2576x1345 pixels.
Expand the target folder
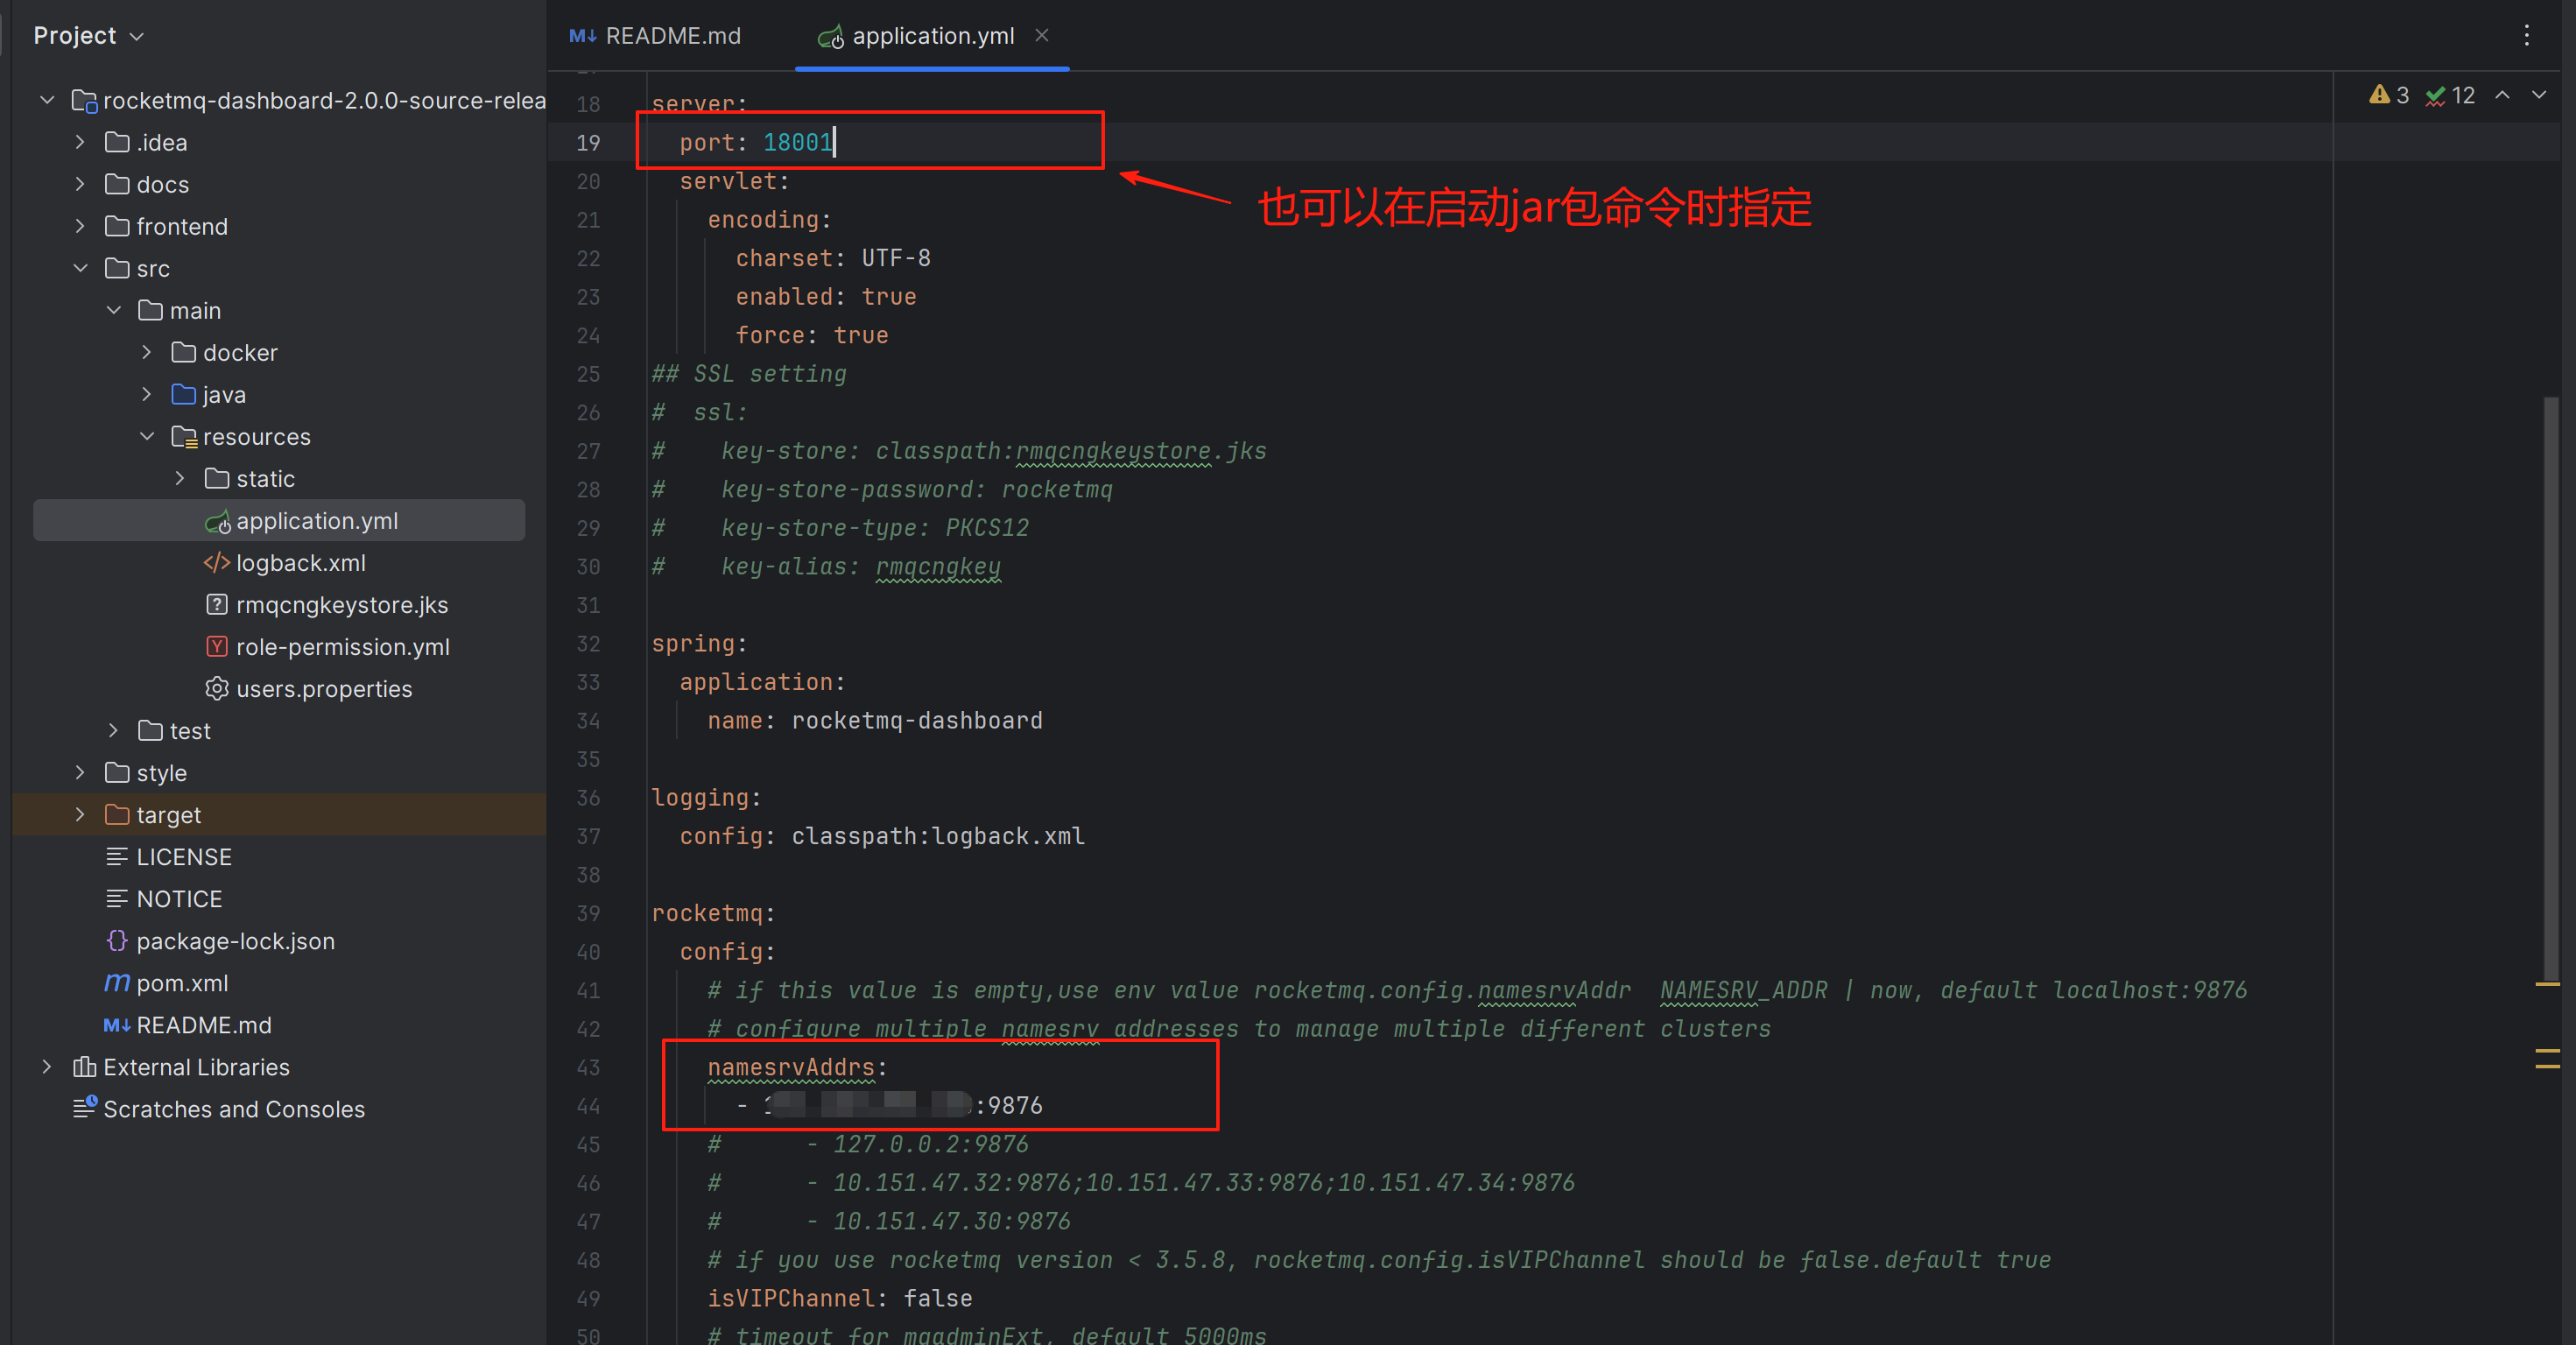[80, 815]
